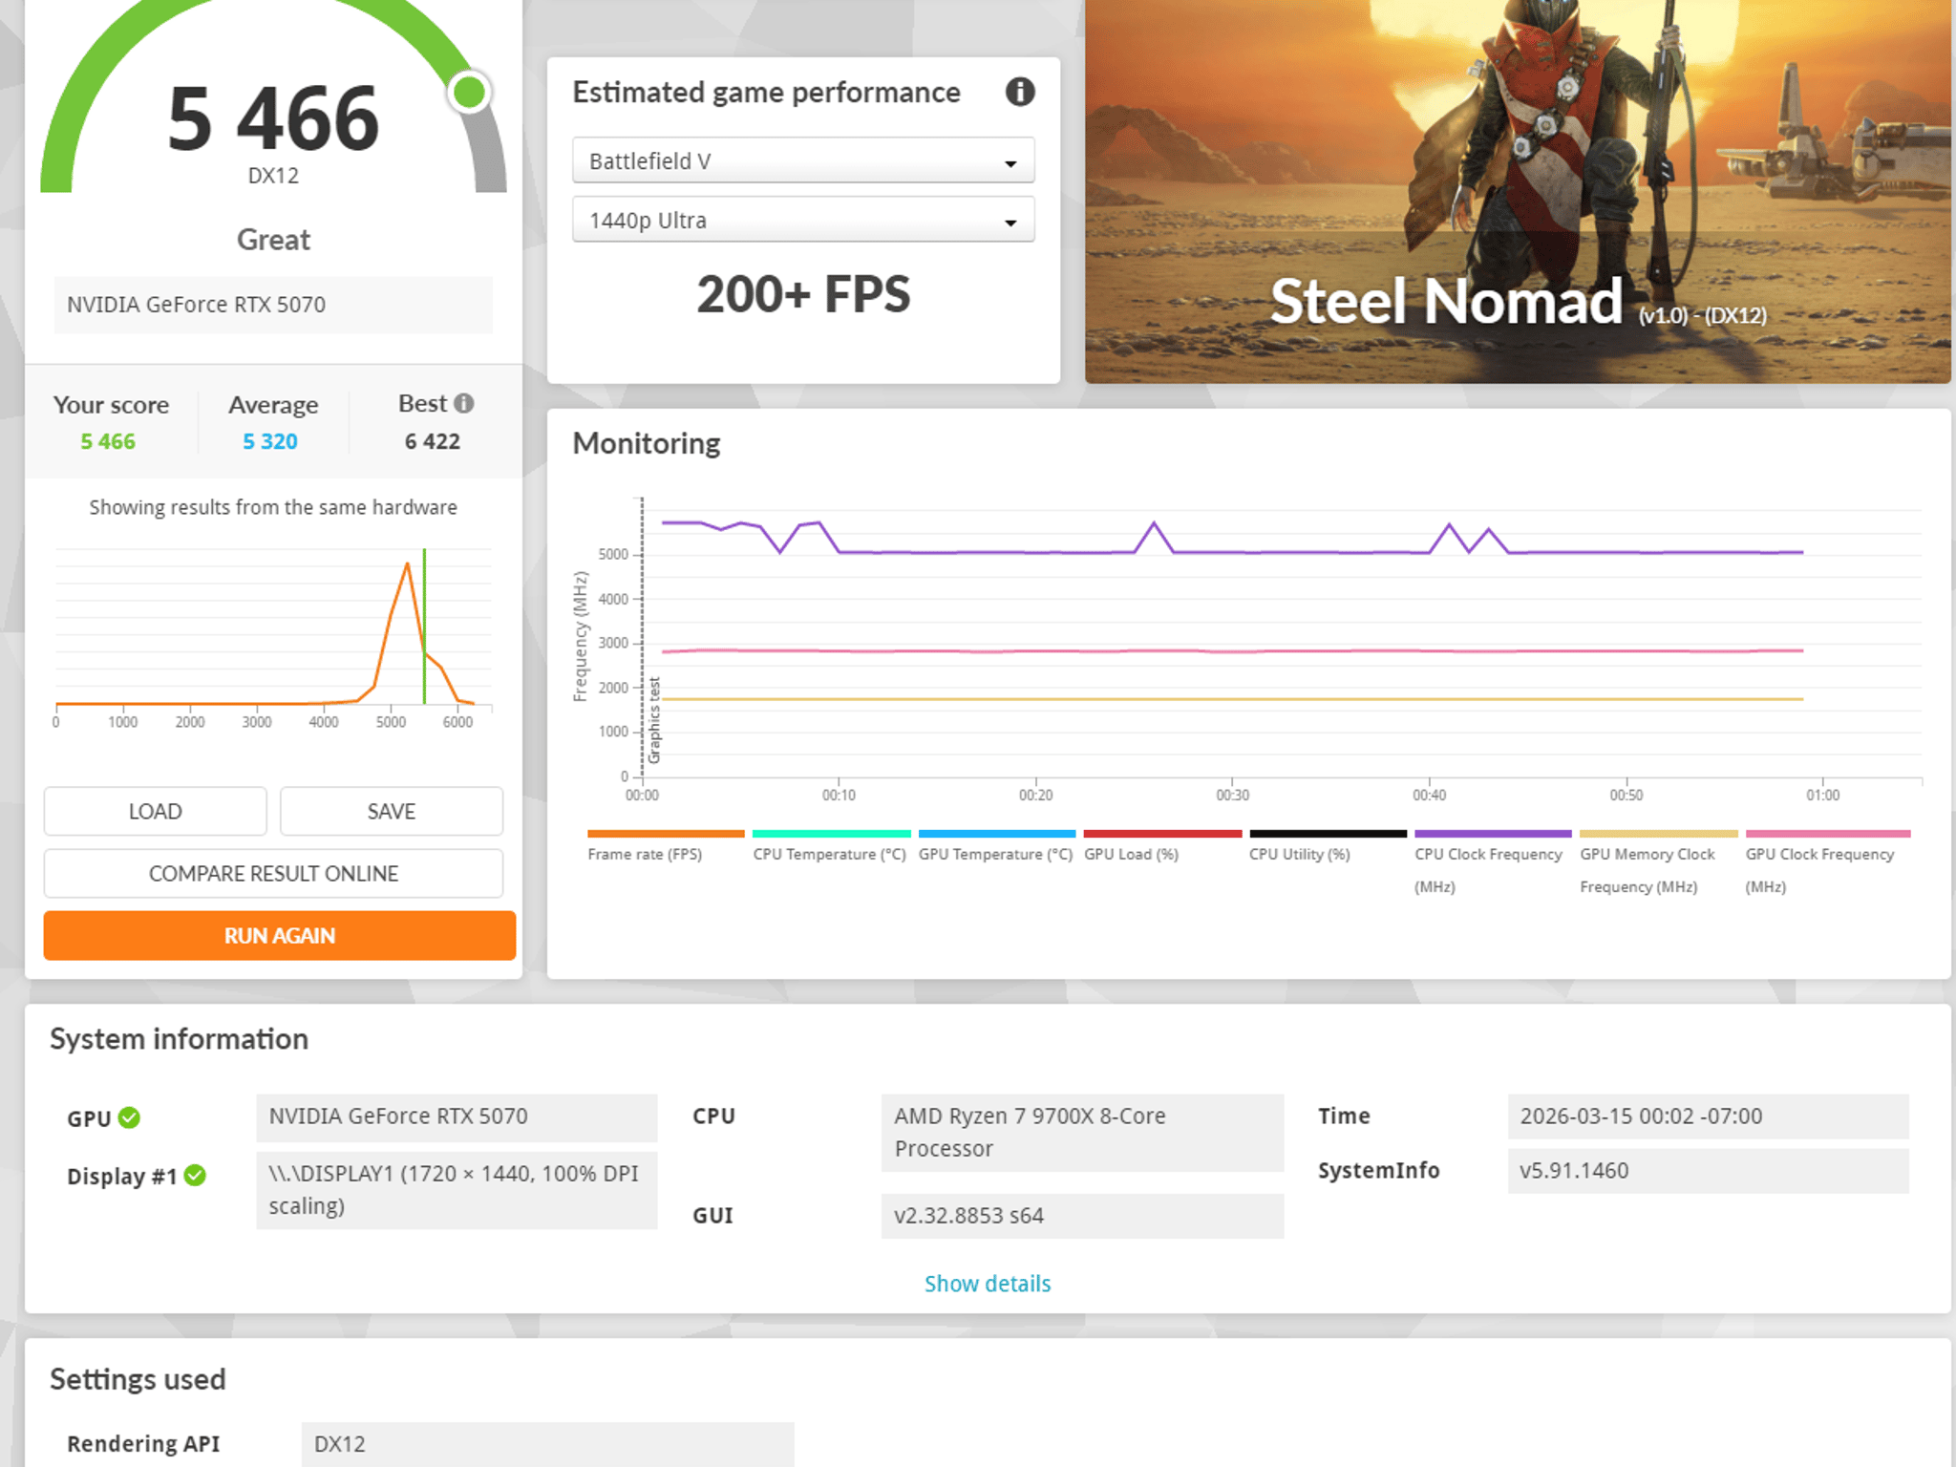Viewport: 1956px width, 1467px height.
Task: Click the LOAD button
Action: point(155,811)
